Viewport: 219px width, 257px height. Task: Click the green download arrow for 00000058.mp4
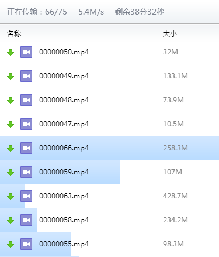(11, 220)
